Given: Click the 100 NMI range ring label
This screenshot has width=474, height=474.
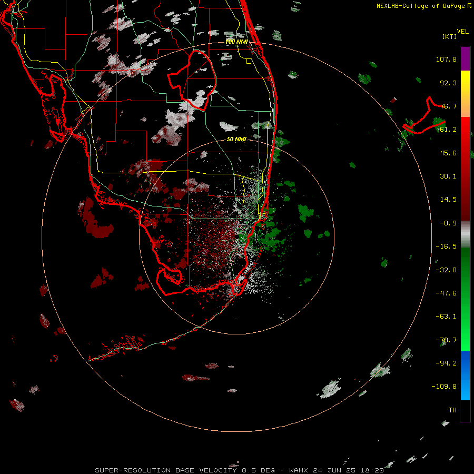Looking at the screenshot, I should tap(236, 42).
